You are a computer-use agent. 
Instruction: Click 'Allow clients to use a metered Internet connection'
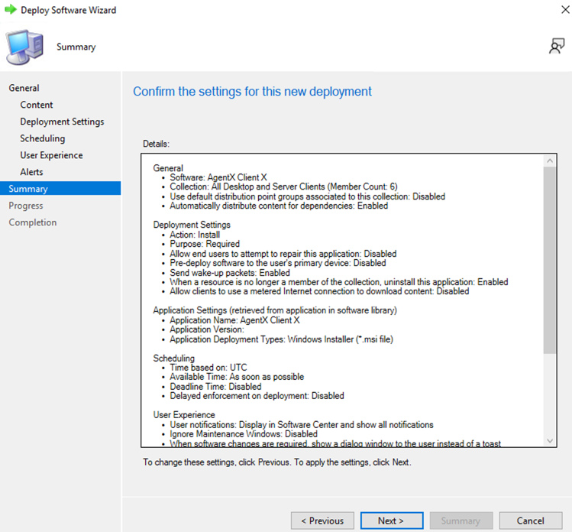tap(319, 291)
